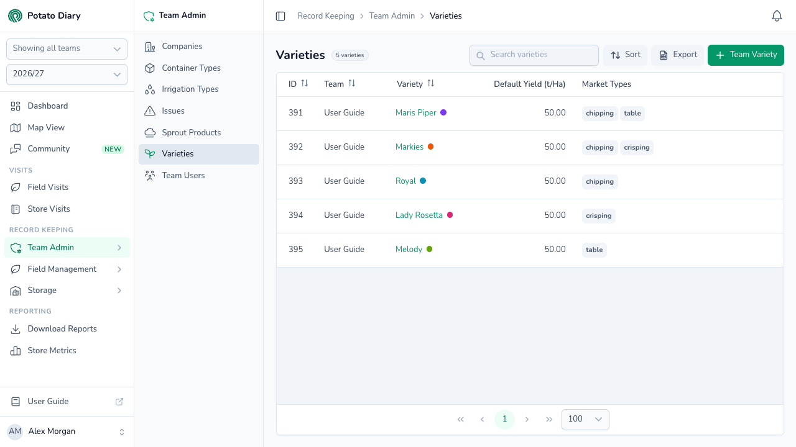Open the Alex Morgan account menu
Viewport: 796px width, 447px height.
click(67, 431)
